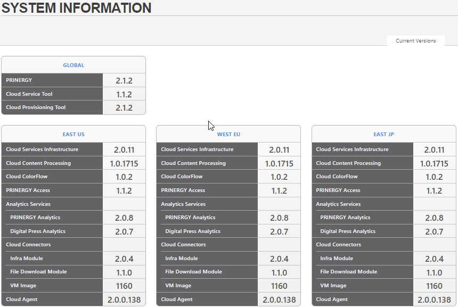This screenshot has width=458, height=308.
Task: Click Cloud Connectors row in WEST EU
Action: (228, 245)
